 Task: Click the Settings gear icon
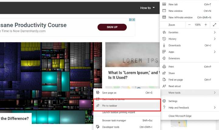tap(164, 101)
